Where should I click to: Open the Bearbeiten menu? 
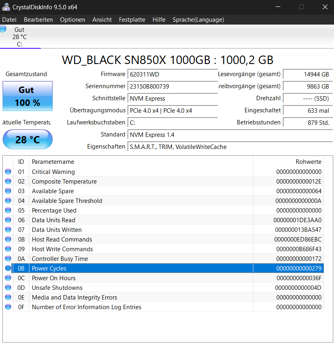point(38,20)
